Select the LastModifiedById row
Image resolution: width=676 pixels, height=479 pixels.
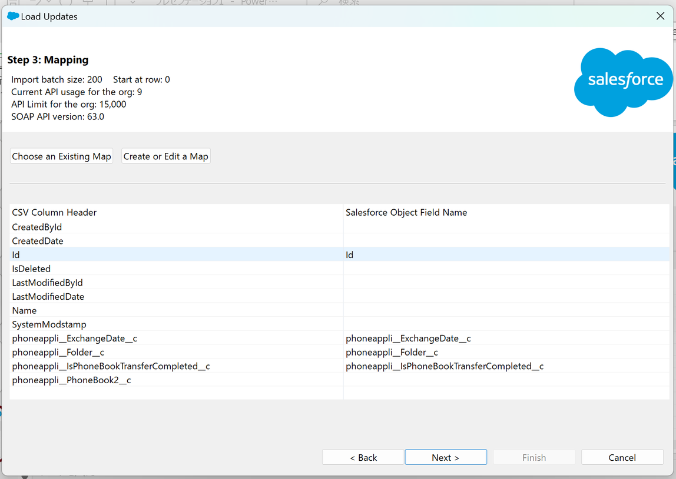point(339,283)
